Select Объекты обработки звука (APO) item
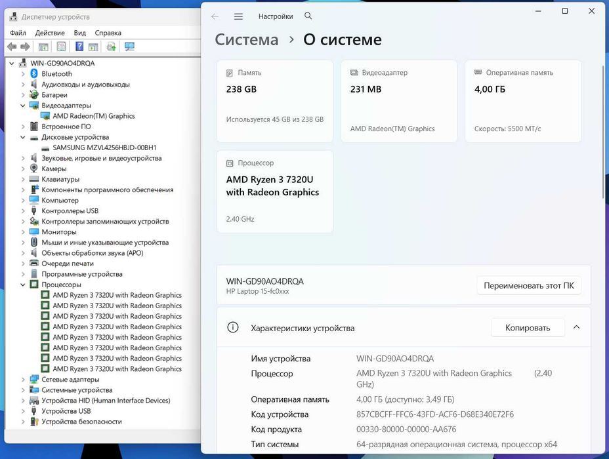 93,253
